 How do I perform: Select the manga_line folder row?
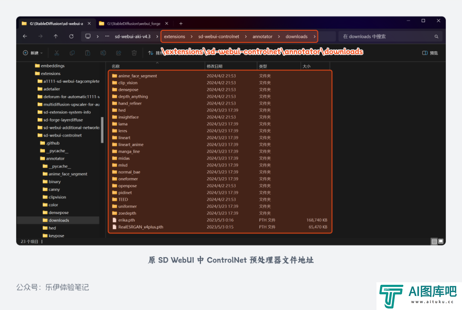coord(220,152)
